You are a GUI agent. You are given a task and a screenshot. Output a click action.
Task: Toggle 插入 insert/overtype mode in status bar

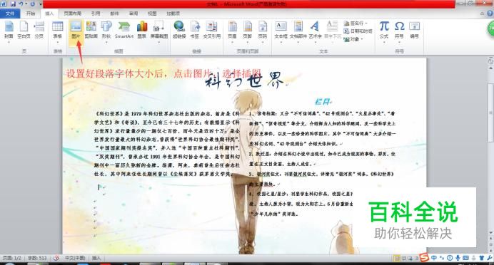pyautogui.click(x=96, y=258)
